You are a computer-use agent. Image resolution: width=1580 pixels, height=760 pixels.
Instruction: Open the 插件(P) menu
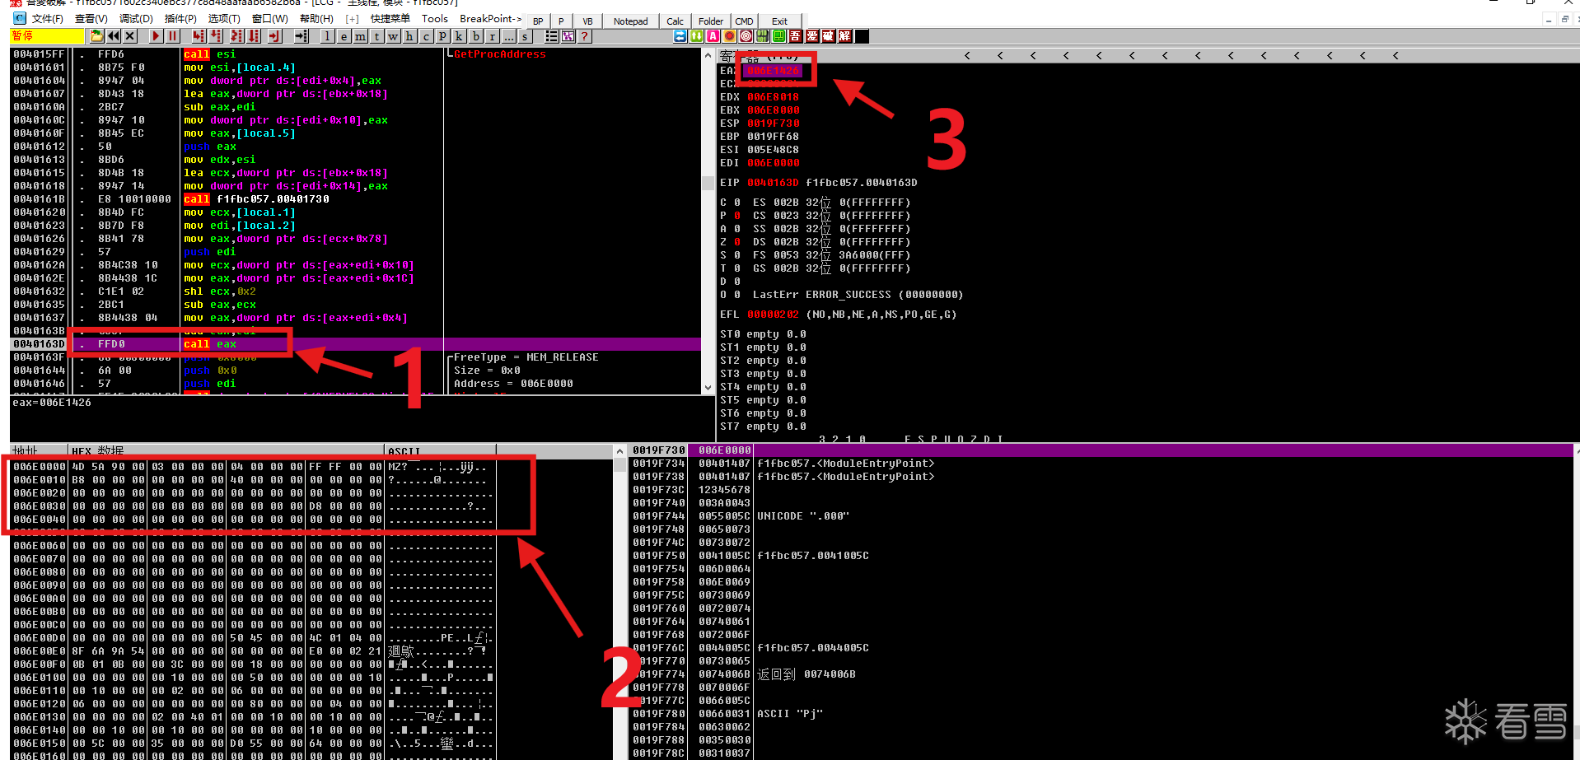coord(180,19)
